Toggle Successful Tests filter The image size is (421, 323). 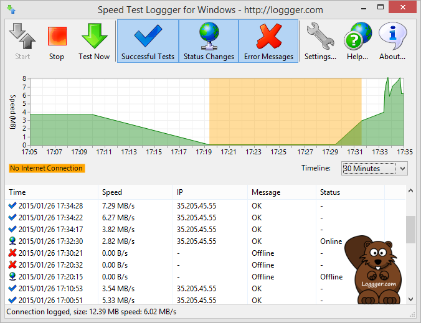click(148, 41)
